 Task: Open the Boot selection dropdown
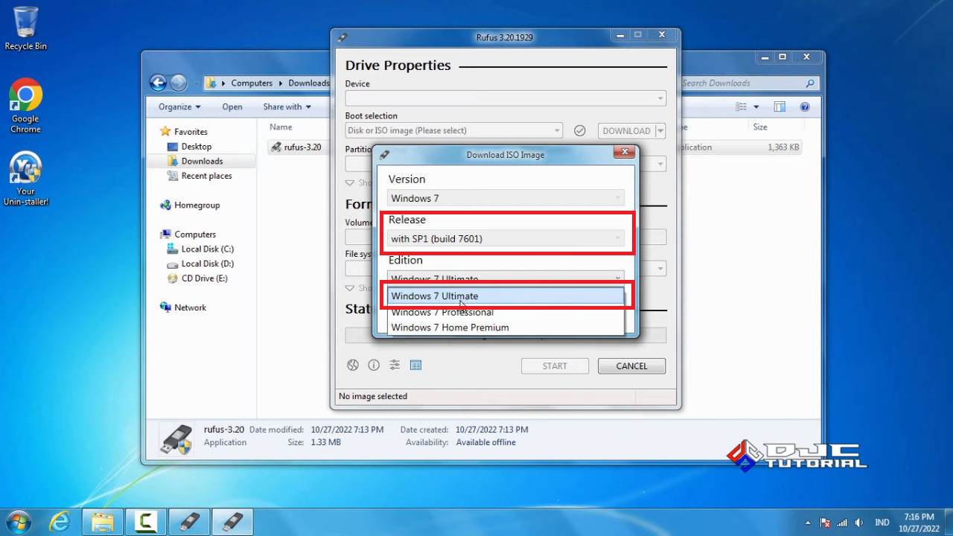pos(454,130)
